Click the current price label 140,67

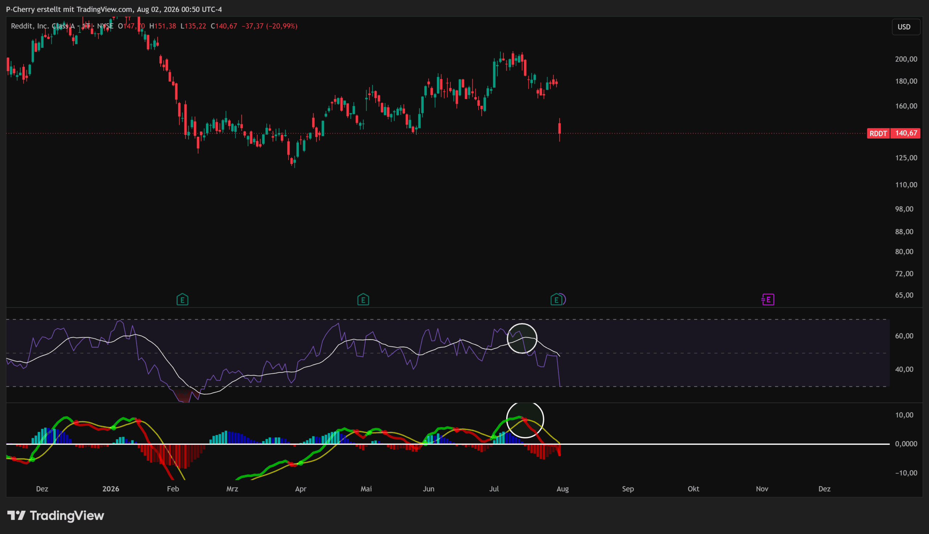coord(906,133)
